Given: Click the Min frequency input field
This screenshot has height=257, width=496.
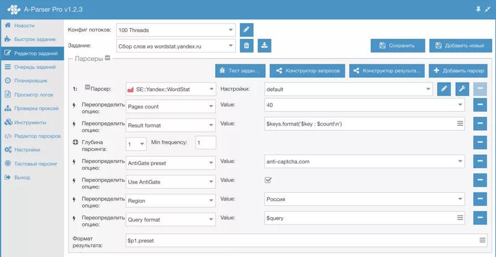Looking at the screenshot, I should 206,143.
